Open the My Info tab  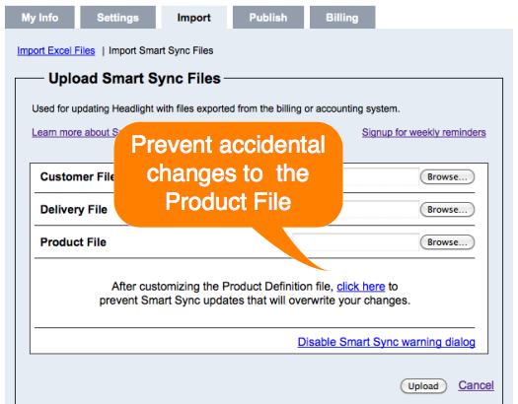click(39, 17)
